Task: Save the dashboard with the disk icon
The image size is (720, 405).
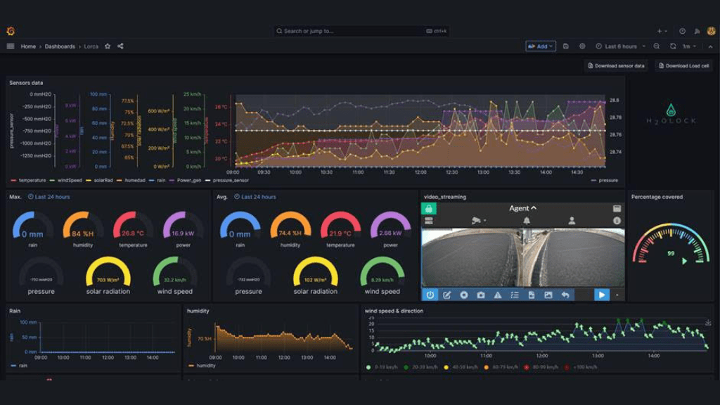Action: pyautogui.click(x=566, y=46)
